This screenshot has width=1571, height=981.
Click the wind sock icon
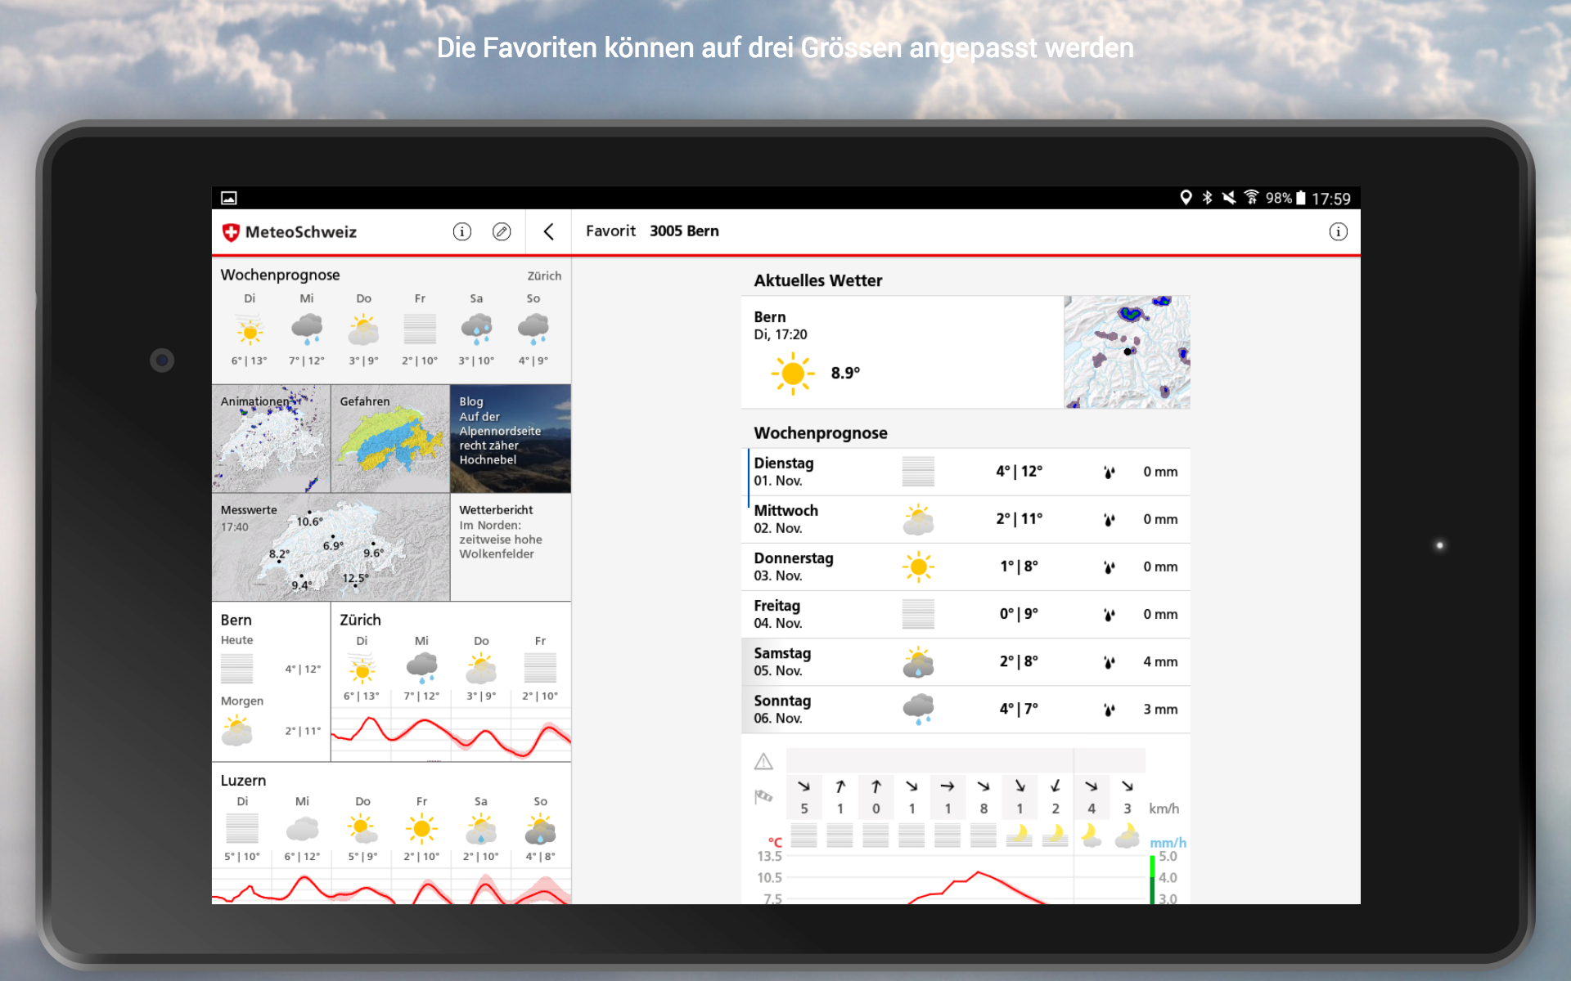click(763, 796)
